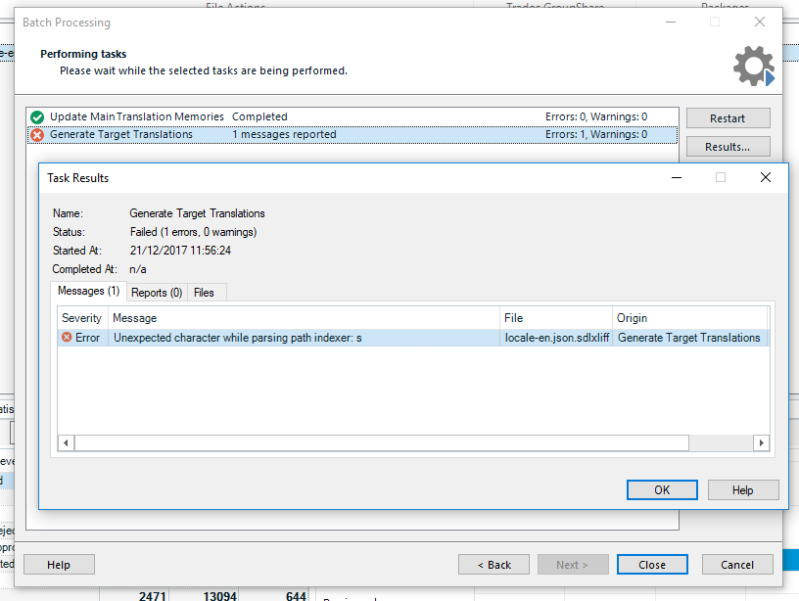Image resolution: width=799 pixels, height=601 pixels.
Task: Switch to the Reports (0) tab
Action: click(x=157, y=292)
